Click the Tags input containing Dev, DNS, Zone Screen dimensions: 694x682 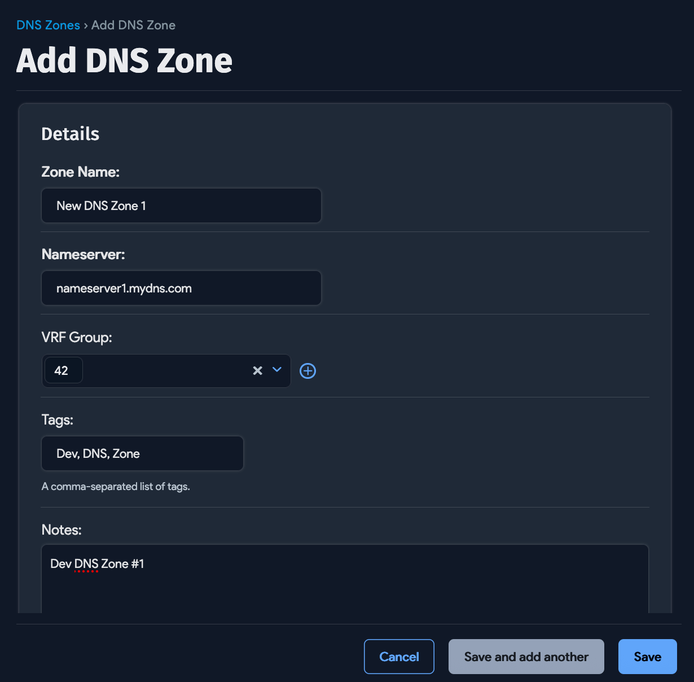[x=142, y=453]
